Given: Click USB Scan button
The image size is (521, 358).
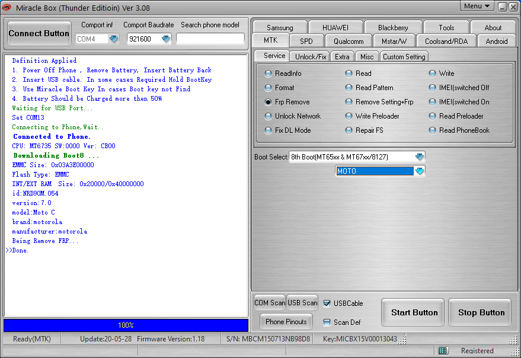Looking at the screenshot, I should coord(302,303).
